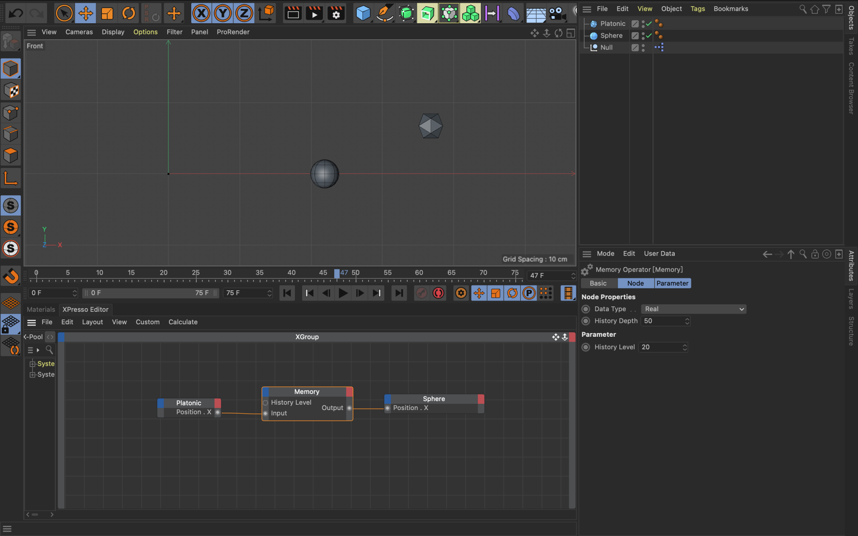Open the Data Type dropdown
This screenshot has height=536, width=858.
point(694,309)
